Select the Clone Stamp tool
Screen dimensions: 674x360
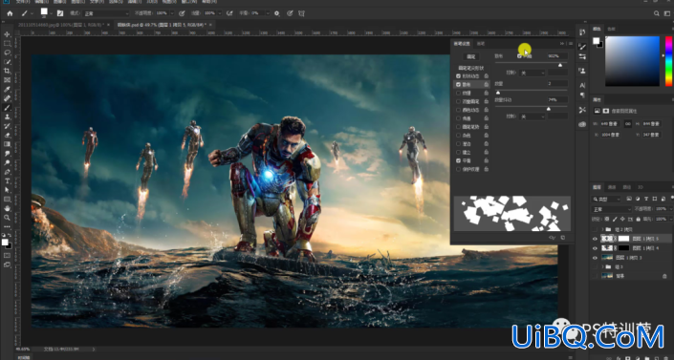point(7,116)
